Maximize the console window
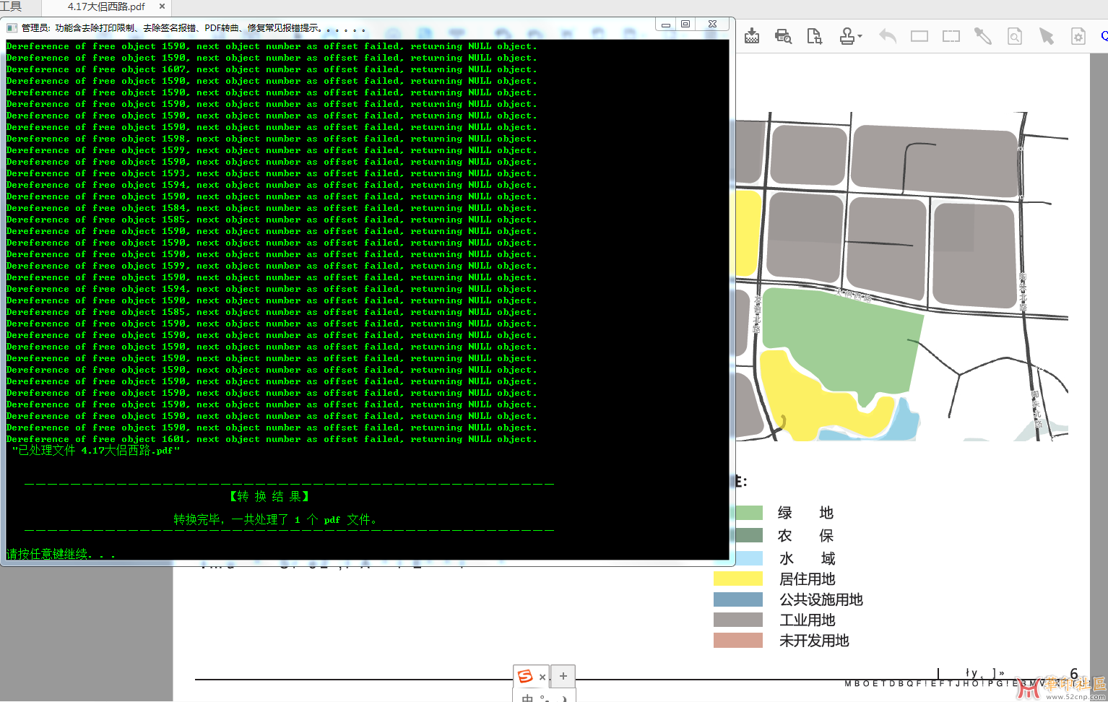Screen dimensions: 1108x702 [685, 24]
